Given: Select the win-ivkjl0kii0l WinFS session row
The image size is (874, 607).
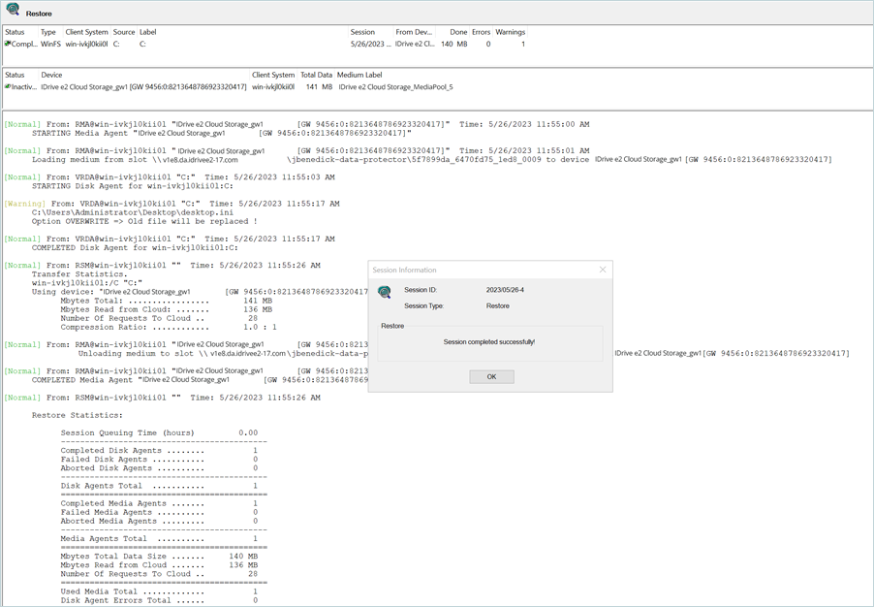Looking at the screenshot, I should coord(85,44).
